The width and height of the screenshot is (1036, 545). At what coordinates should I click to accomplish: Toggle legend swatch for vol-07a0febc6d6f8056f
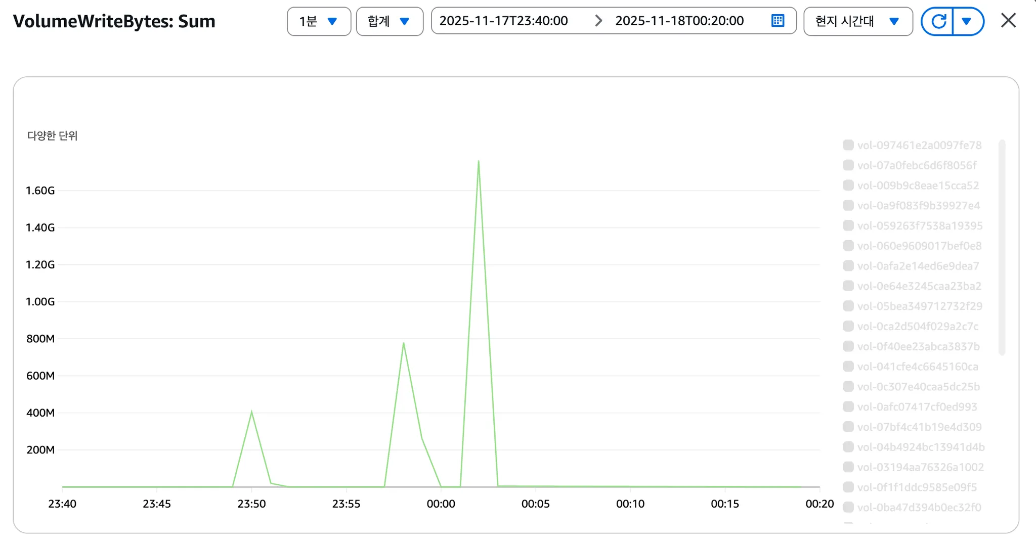pyautogui.click(x=848, y=165)
